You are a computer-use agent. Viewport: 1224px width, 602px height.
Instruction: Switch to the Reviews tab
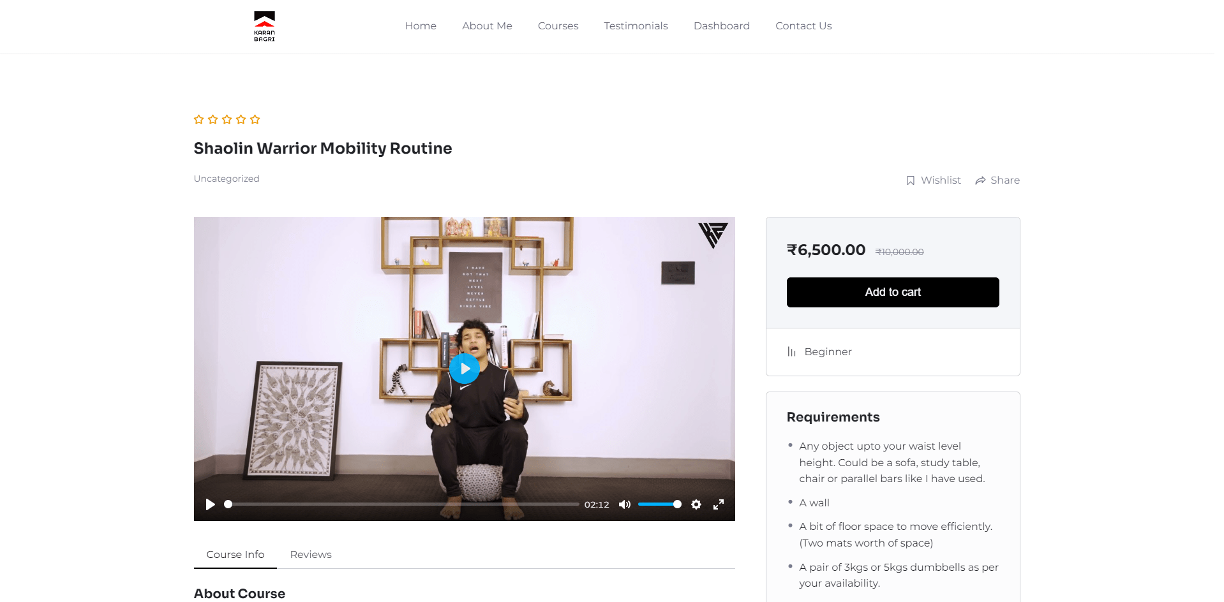click(311, 554)
